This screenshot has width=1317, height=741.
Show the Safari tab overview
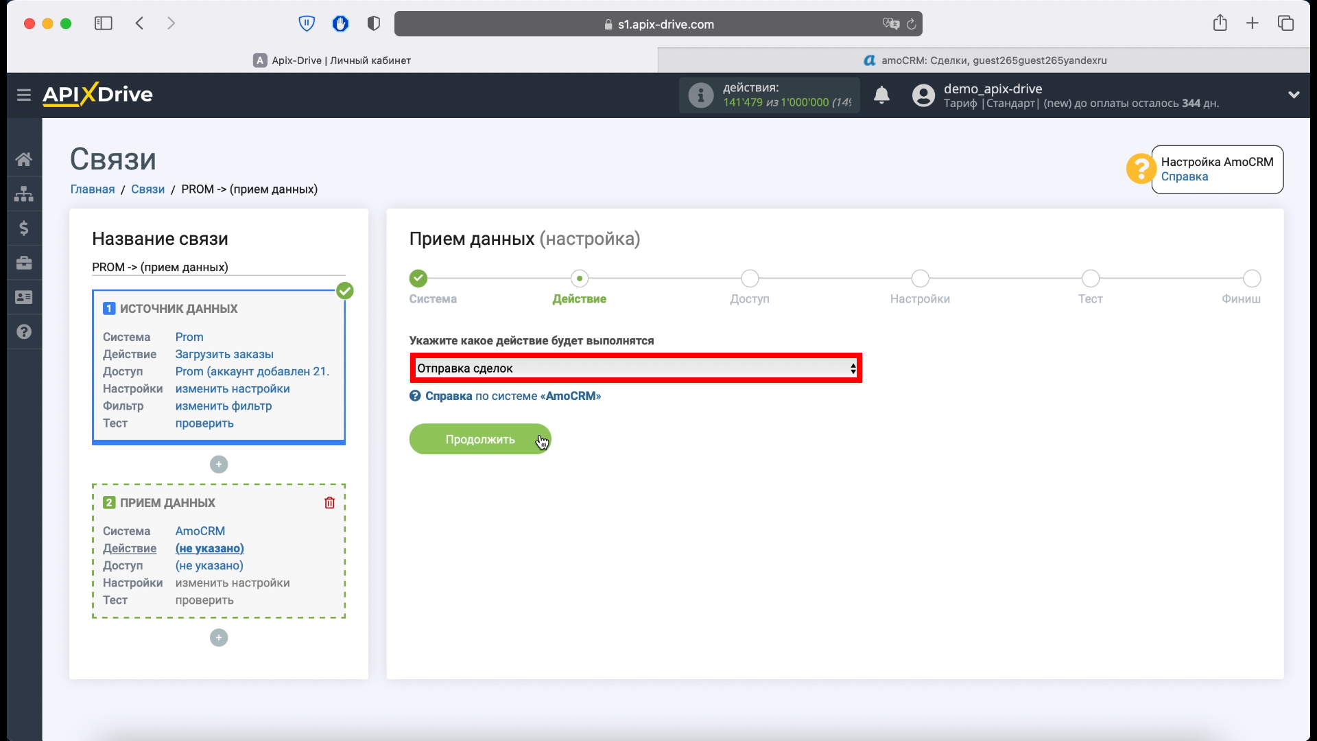tap(1285, 23)
